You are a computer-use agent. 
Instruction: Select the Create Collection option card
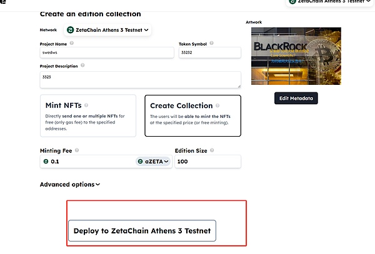tap(192, 115)
